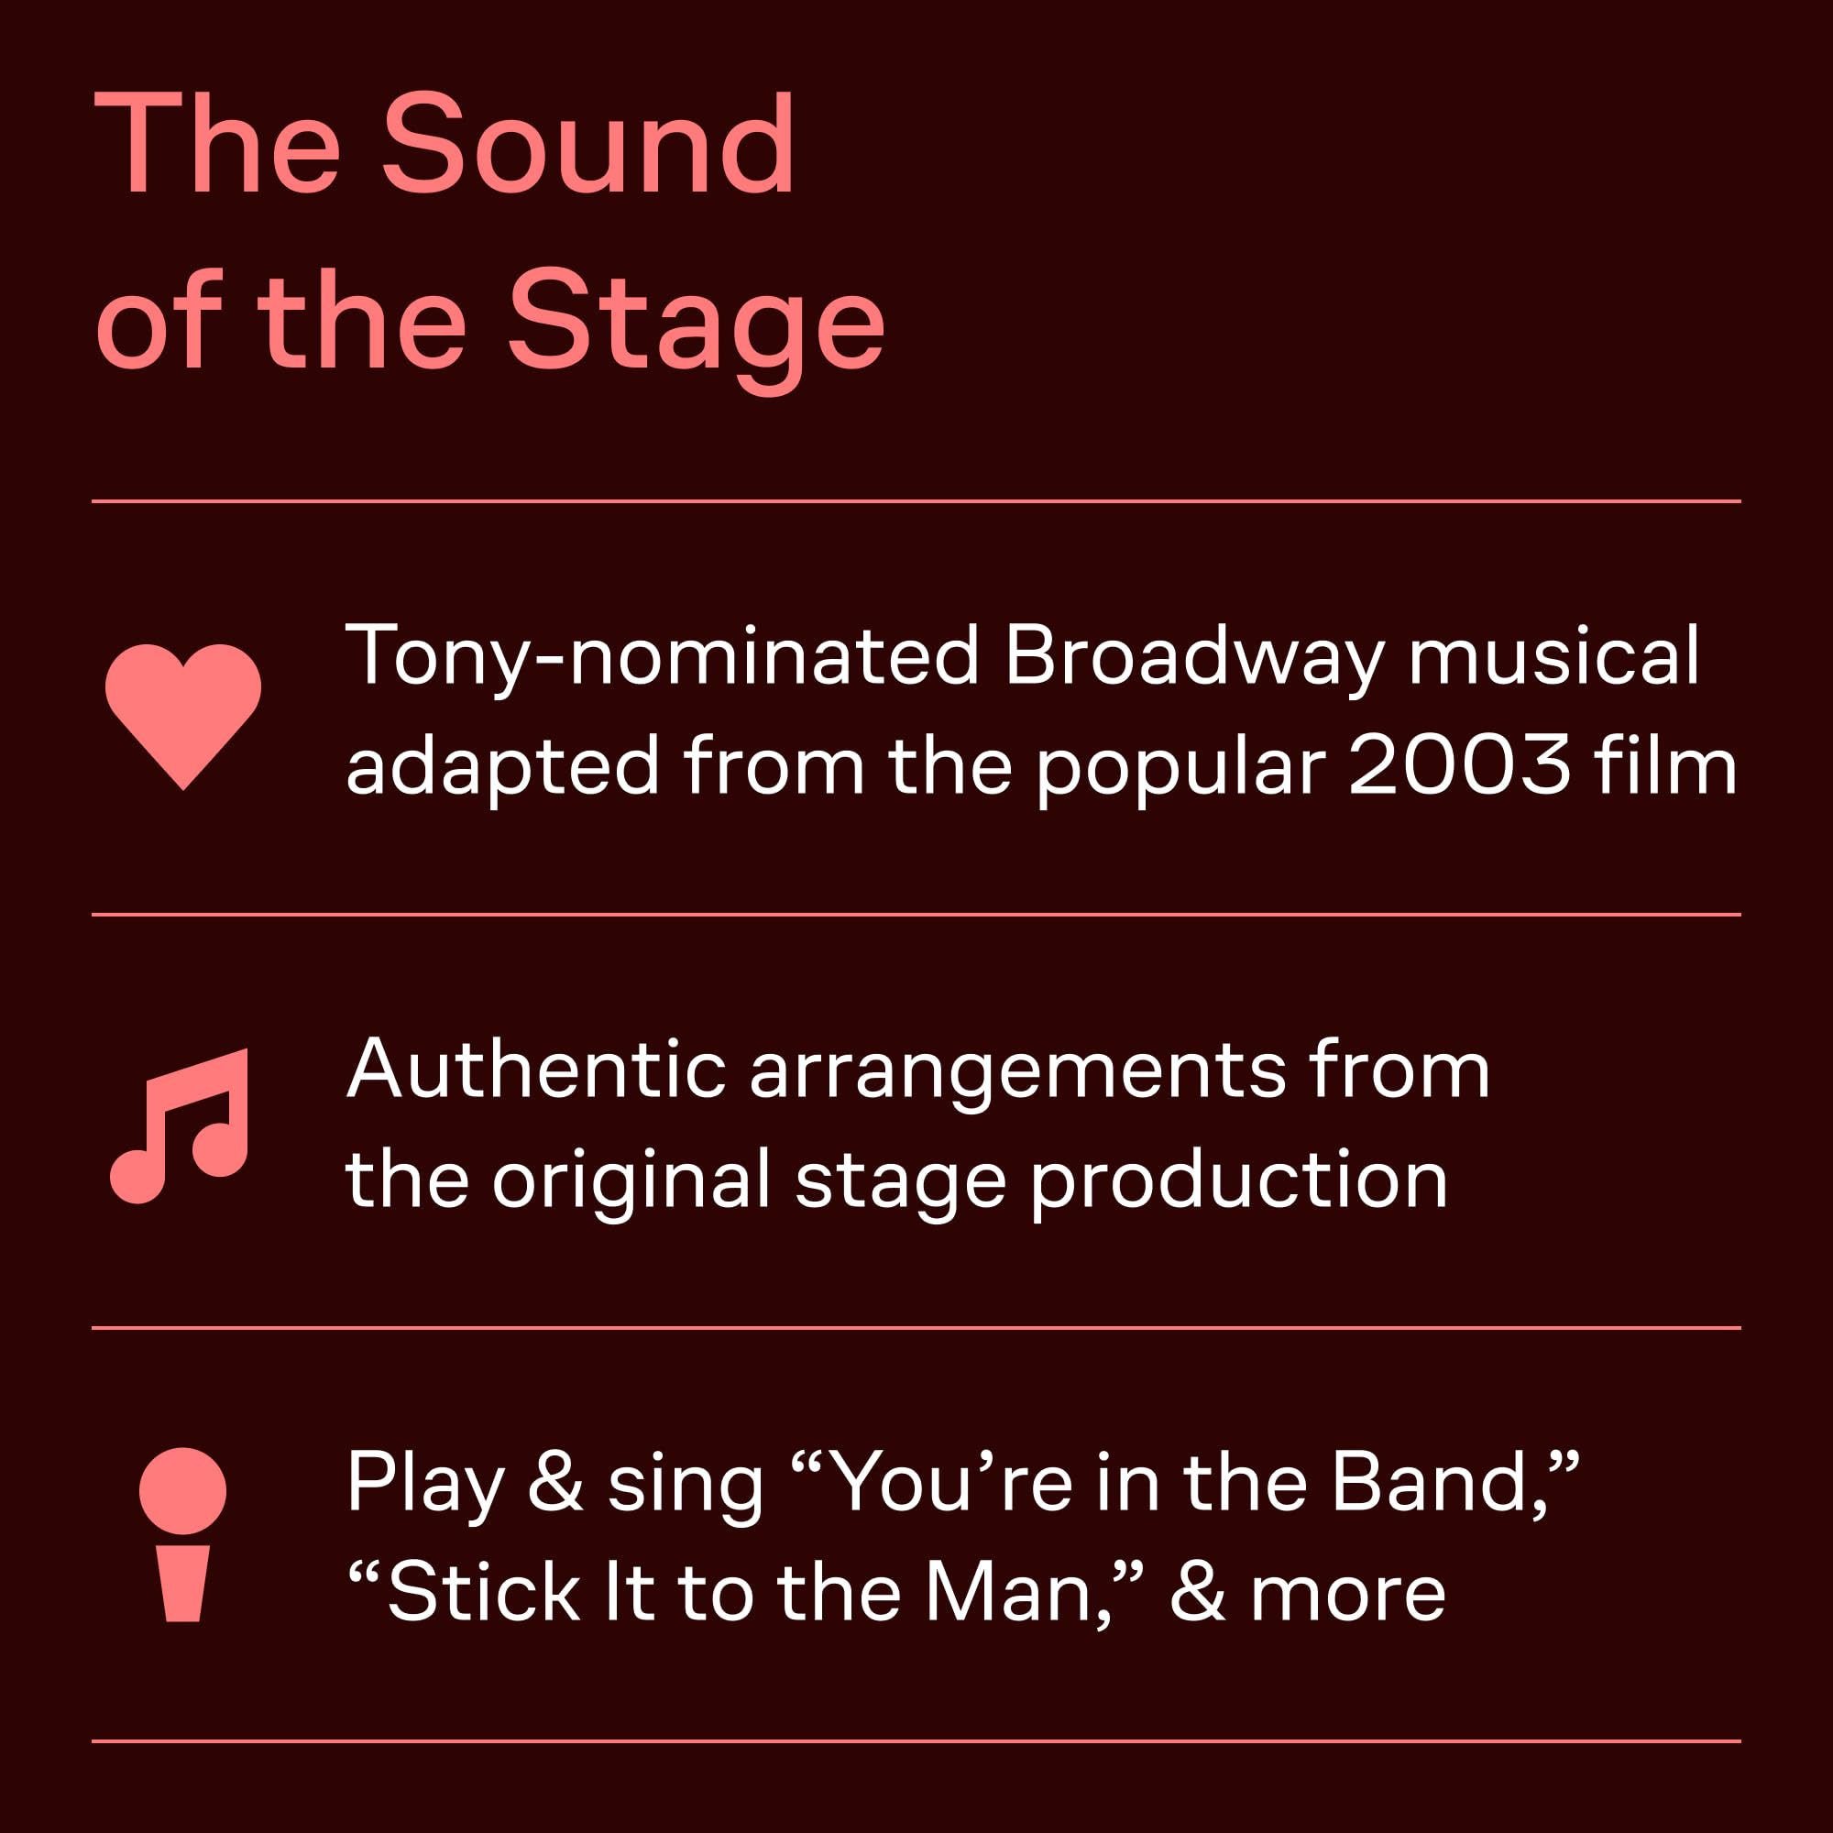1833x1833 pixels.
Task: Click the "Stick It to the Man" song title
Action: point(746,1592)
